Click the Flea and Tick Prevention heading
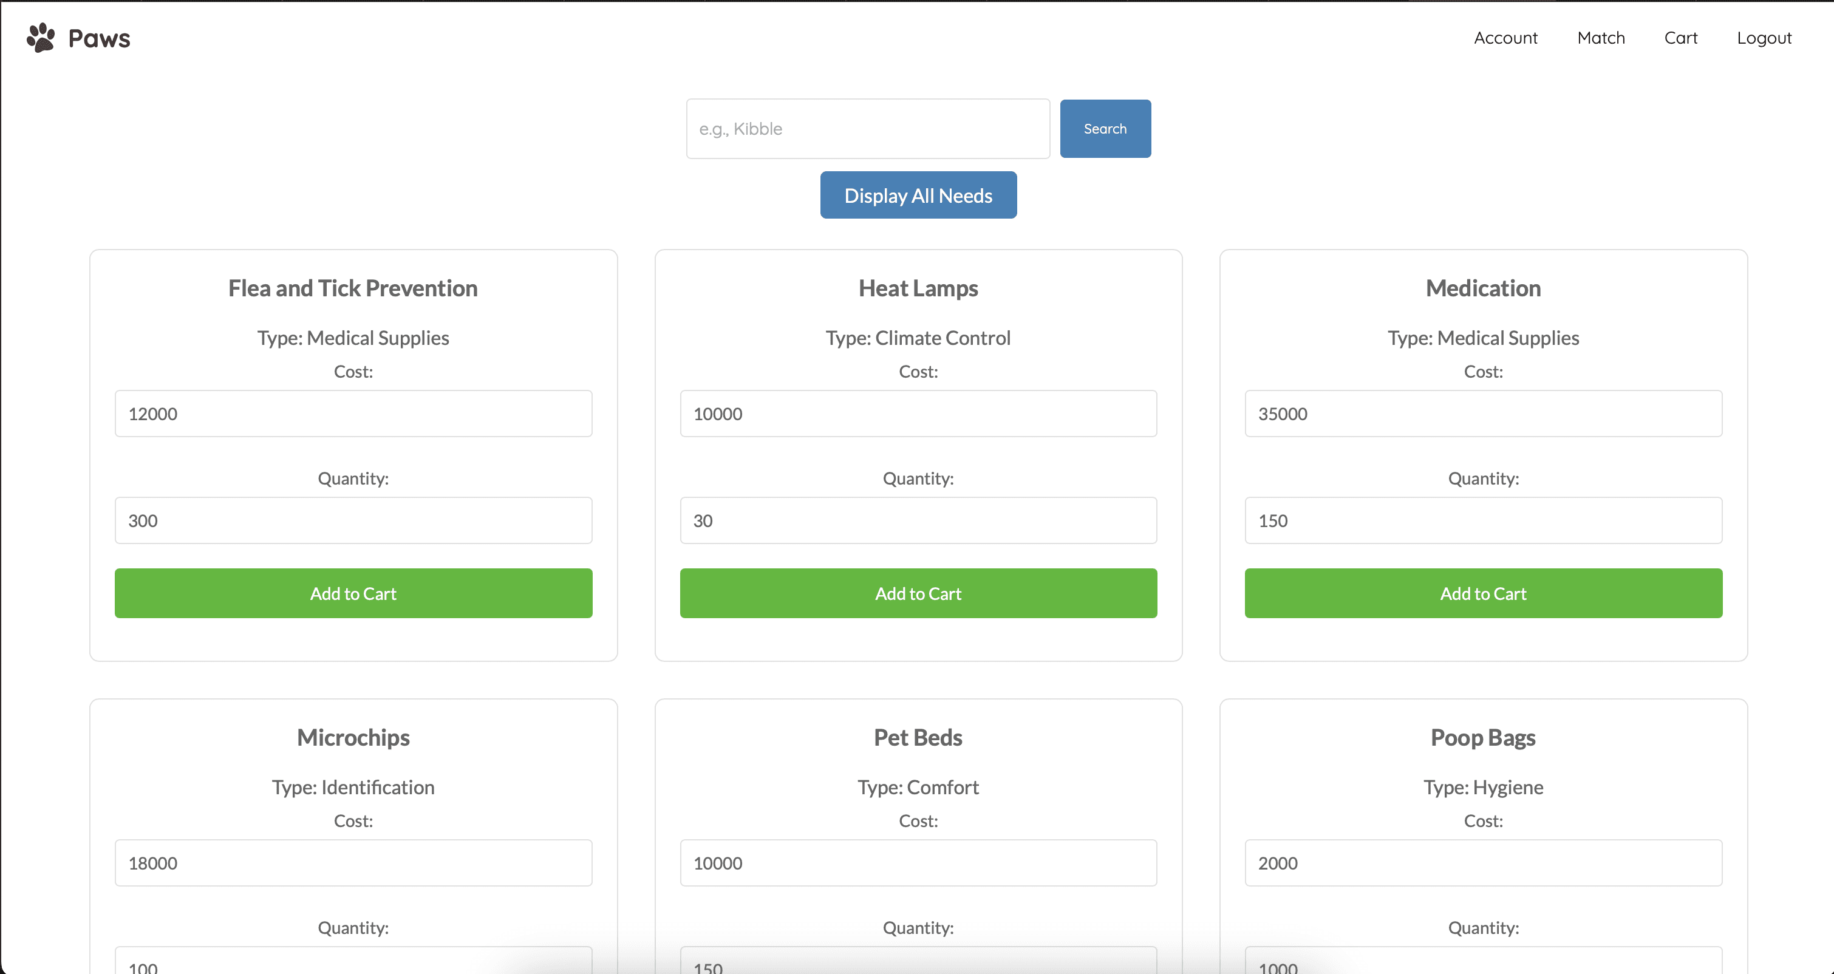1834x974 pixels. click(x=353, y=288)
